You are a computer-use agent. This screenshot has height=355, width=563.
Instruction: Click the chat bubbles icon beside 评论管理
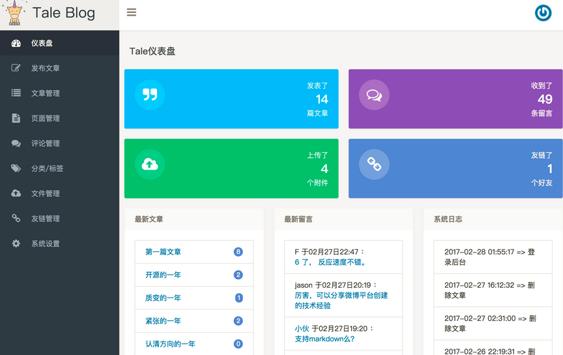[16, 143]
